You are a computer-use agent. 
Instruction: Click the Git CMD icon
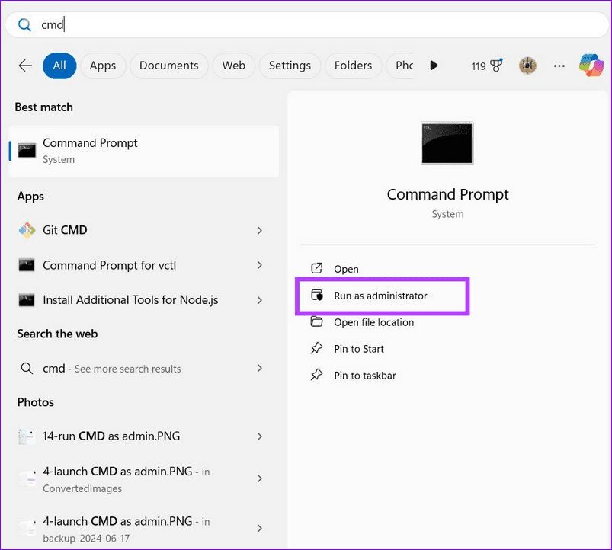coord(27,229)
